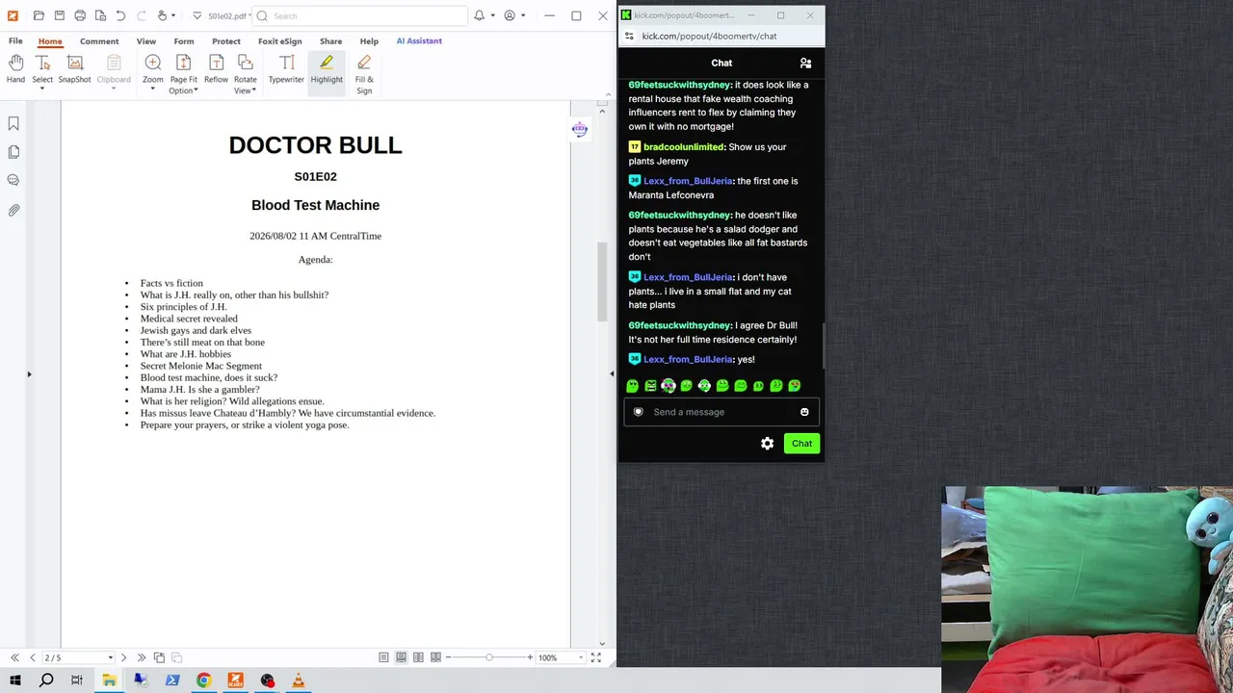This screenshot has width=1233, height=693.
Task: Click username bradcoolunlimited in chat
Action: click(684, 147)
